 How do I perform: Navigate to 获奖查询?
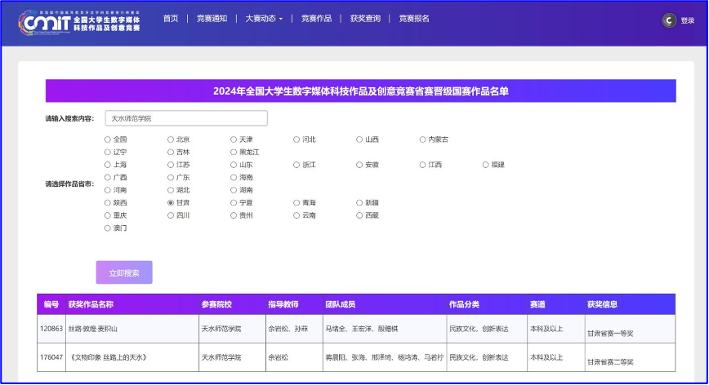click(x=365, y=19)
